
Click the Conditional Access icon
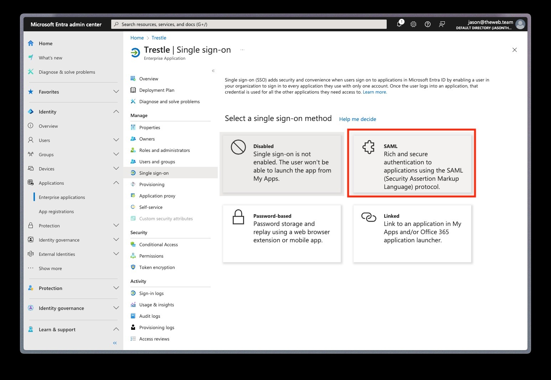[x=133, y=244]
